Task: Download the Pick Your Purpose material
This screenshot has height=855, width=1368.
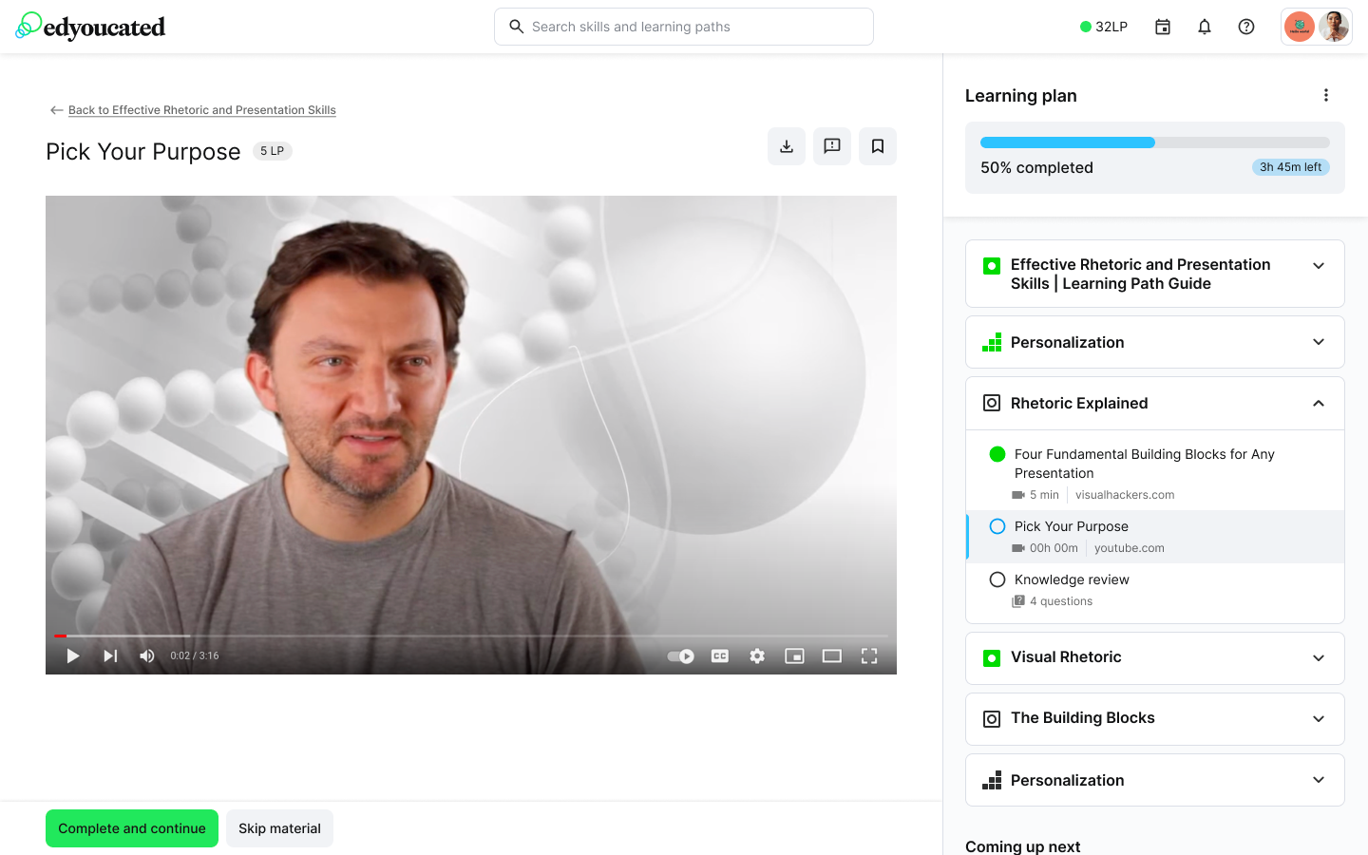Action: 786,146
